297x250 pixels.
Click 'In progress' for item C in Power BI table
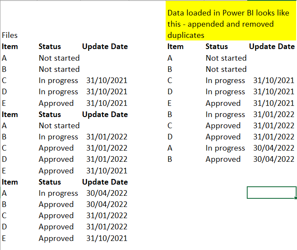click(225, 81)
